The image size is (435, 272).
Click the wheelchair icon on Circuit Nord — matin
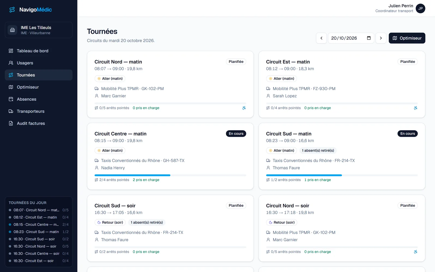[244, 108]
